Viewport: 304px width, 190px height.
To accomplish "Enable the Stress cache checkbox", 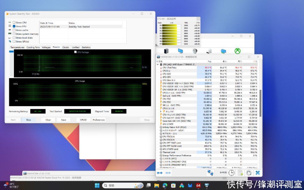I will tap(14, 30).
